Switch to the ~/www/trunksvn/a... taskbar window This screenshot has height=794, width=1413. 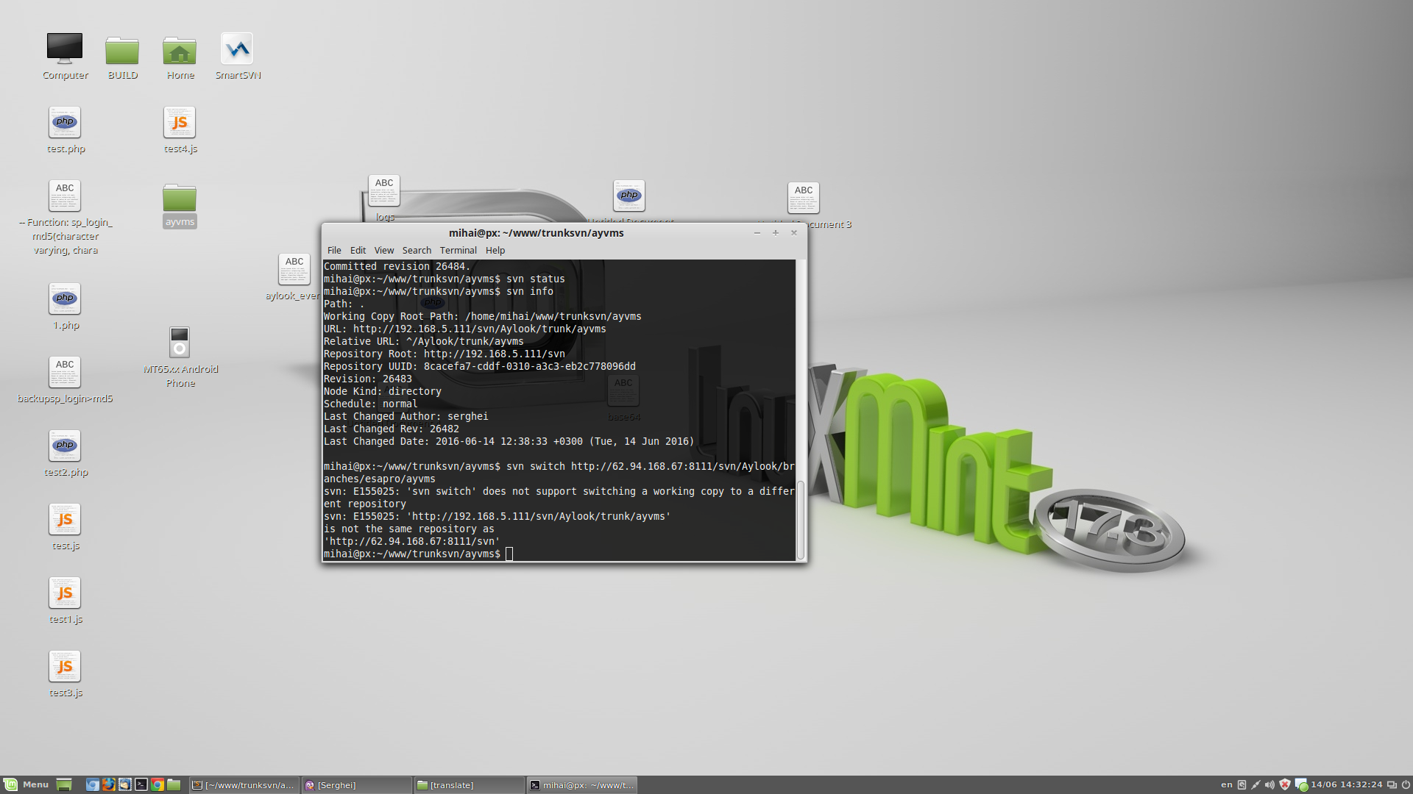pos(244,785)
